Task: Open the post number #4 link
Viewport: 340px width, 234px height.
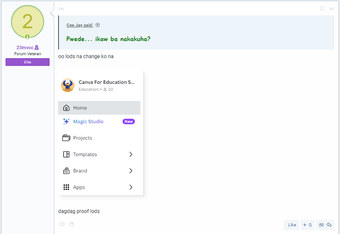Action: point(331,9)
